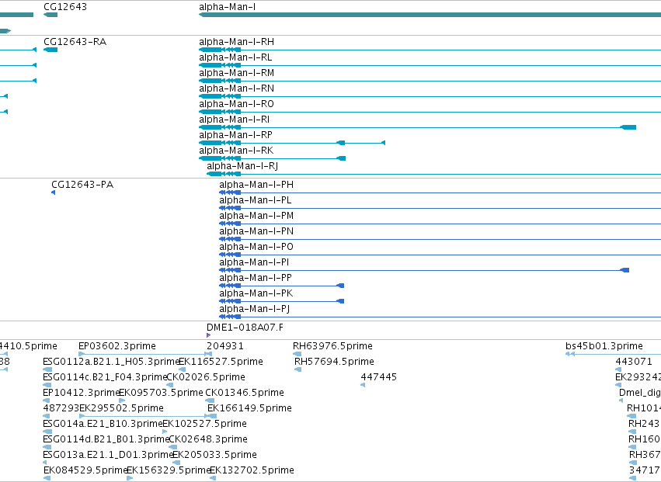The image size is (661, 482).
Task: Click the distal exon of alpha-Man-I-RI
Action: pyautogui.click(x=628, y=127)
